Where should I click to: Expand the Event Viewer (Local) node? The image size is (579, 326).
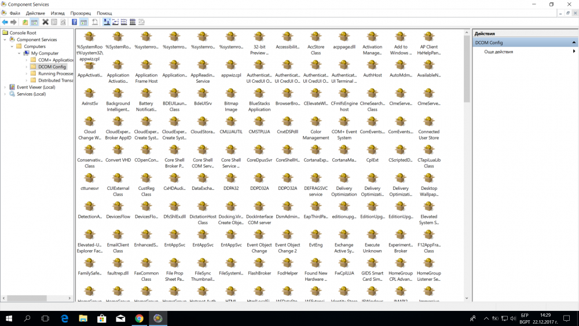5,87
